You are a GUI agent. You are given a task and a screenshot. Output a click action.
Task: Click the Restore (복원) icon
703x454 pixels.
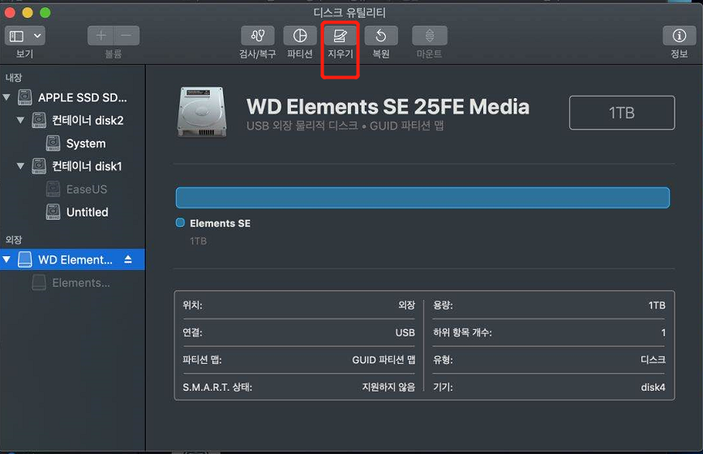click(x=381, y=36)
